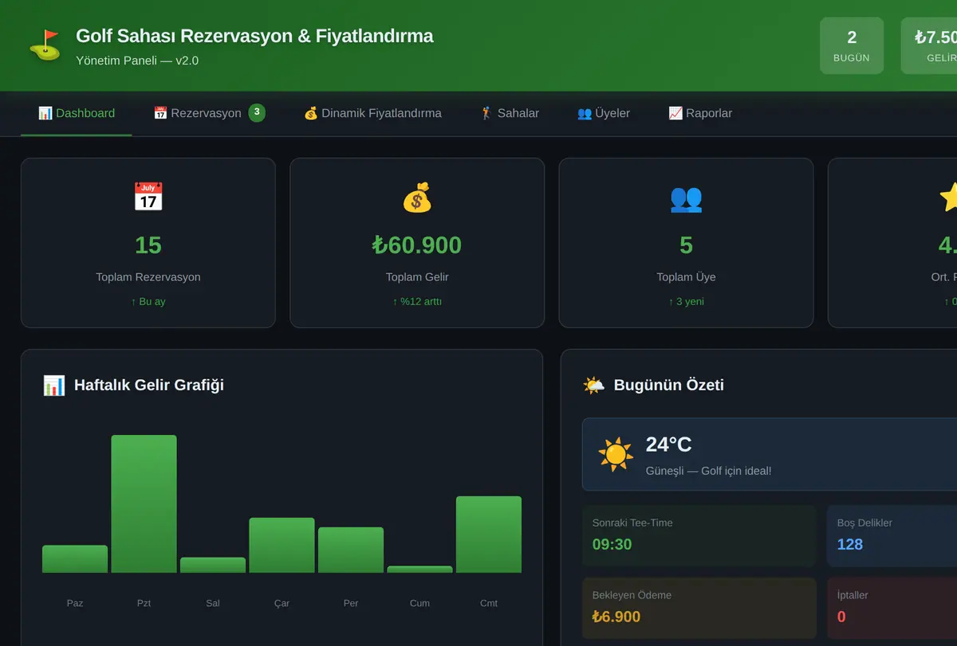This screenshot has height=646, width=957.
Task: Click the Sonraki Tee-Time 09:30 tile
Action: point(699,535)
